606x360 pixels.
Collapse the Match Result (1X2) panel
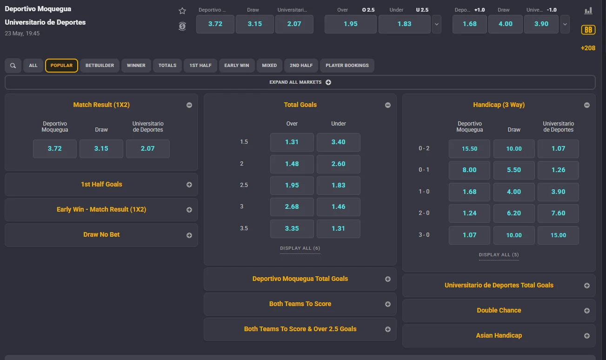[x=189, y=105]
